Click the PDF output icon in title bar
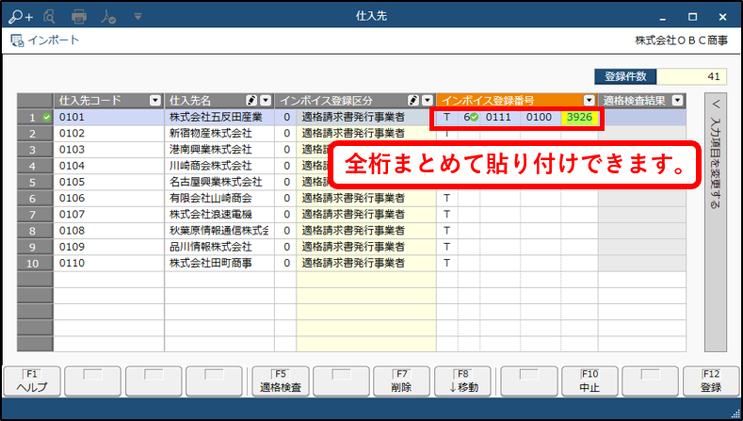The image size is (743, 421). click(108, 17)
